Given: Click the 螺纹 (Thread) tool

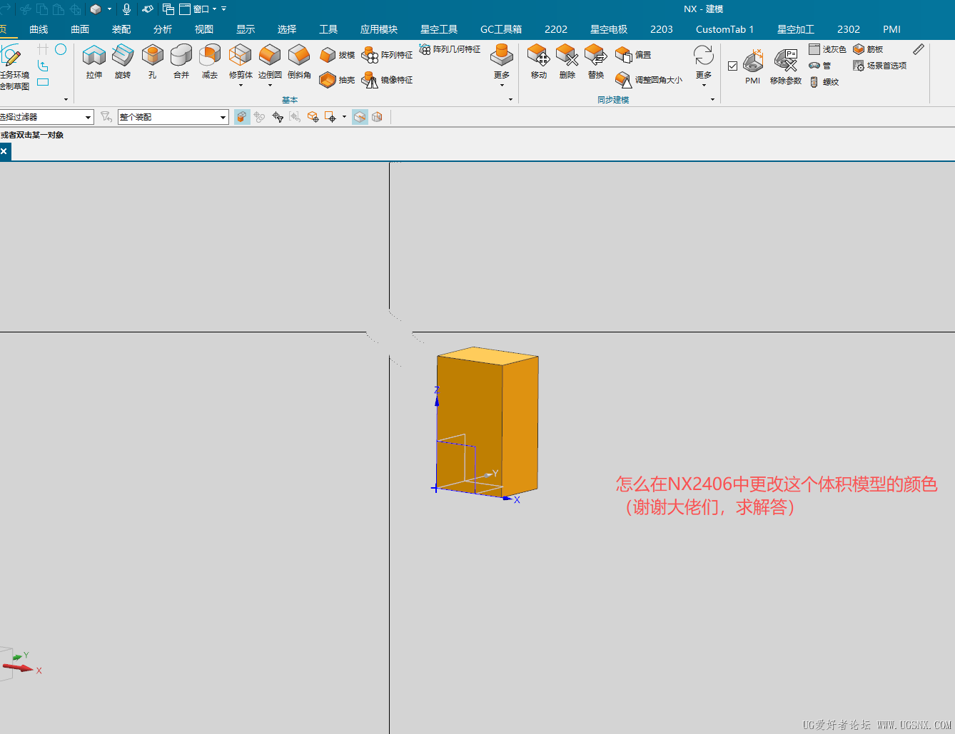Looking at the screenshot, I should [824, 82].
